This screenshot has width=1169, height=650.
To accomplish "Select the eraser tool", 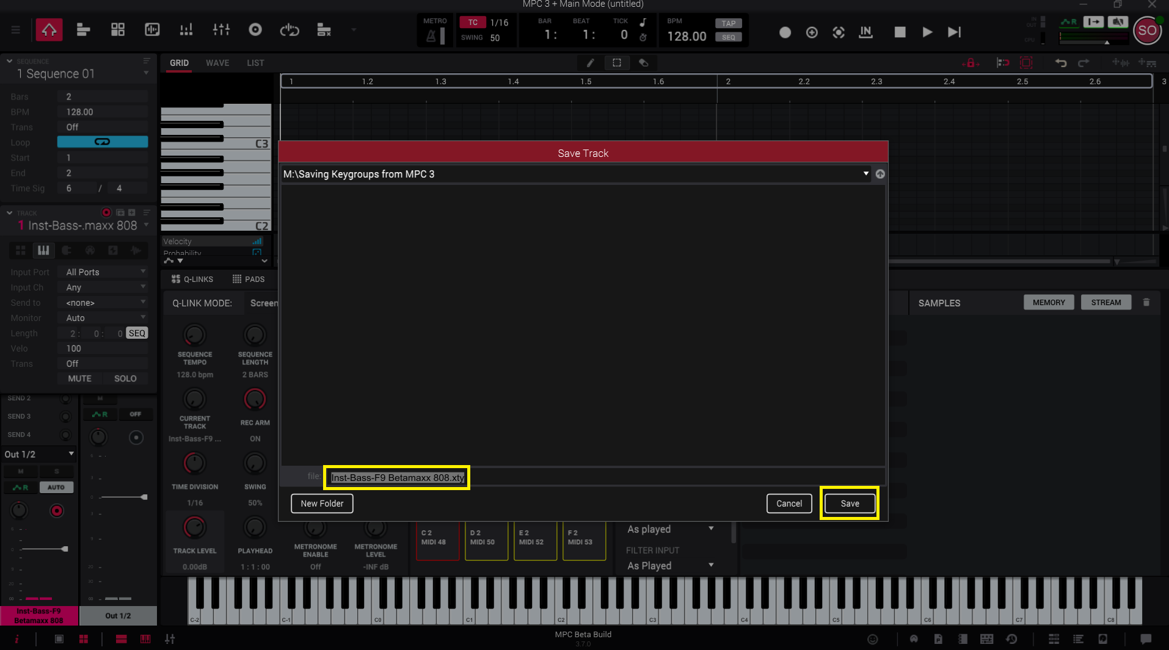I will click(x=644, y=63).
